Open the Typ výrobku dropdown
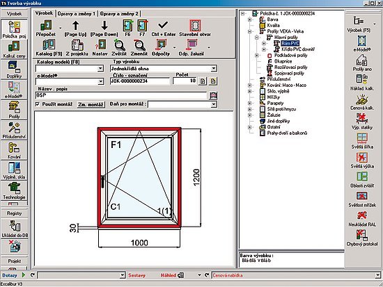Viewport: 383px width, 287px height. [x=214, y=69]
